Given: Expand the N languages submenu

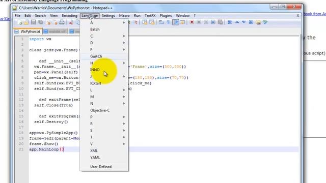Looking at the screenshot, I should pyautogui.click(x=104, y=103).
